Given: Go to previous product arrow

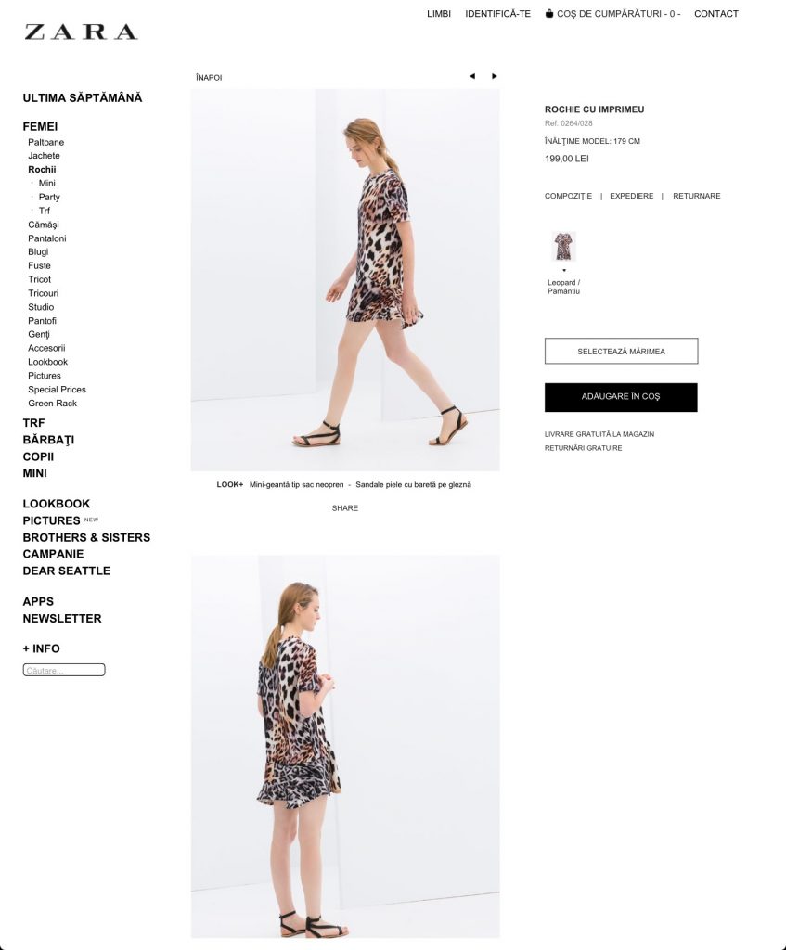Looking at the screenshot, I should (472, 76).
